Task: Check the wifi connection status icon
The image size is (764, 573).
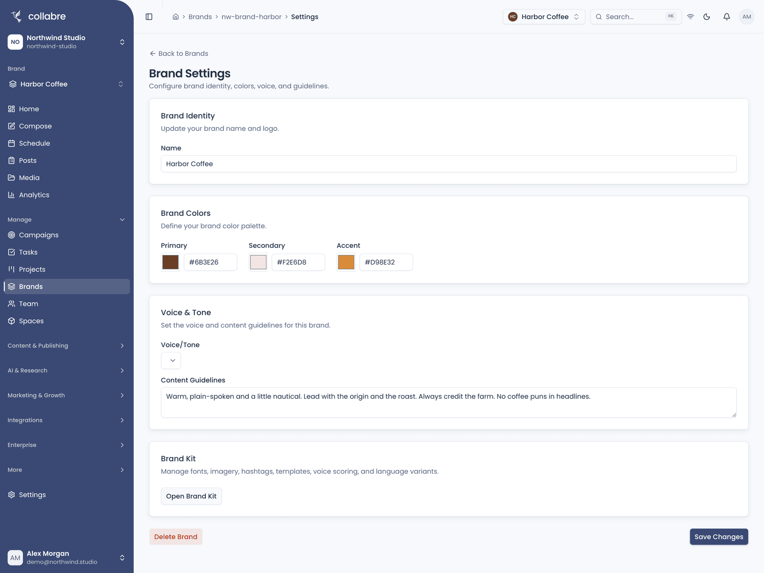Action: point(690,17)
